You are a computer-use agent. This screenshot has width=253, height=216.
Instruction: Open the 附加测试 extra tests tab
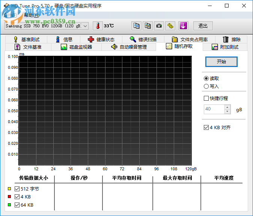click(x=225, y=47)
